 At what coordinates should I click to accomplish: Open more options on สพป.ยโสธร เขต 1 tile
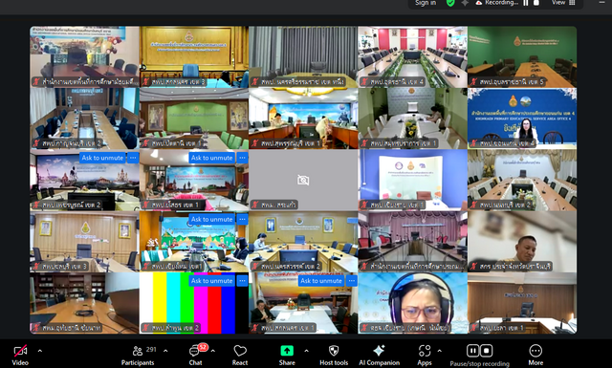[242, 158]
